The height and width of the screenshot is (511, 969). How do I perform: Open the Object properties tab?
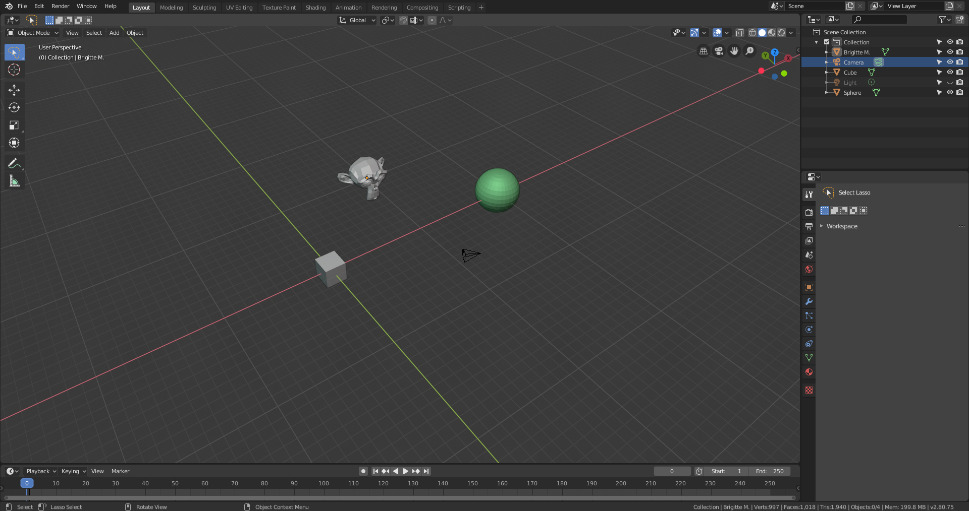[809, 287]
